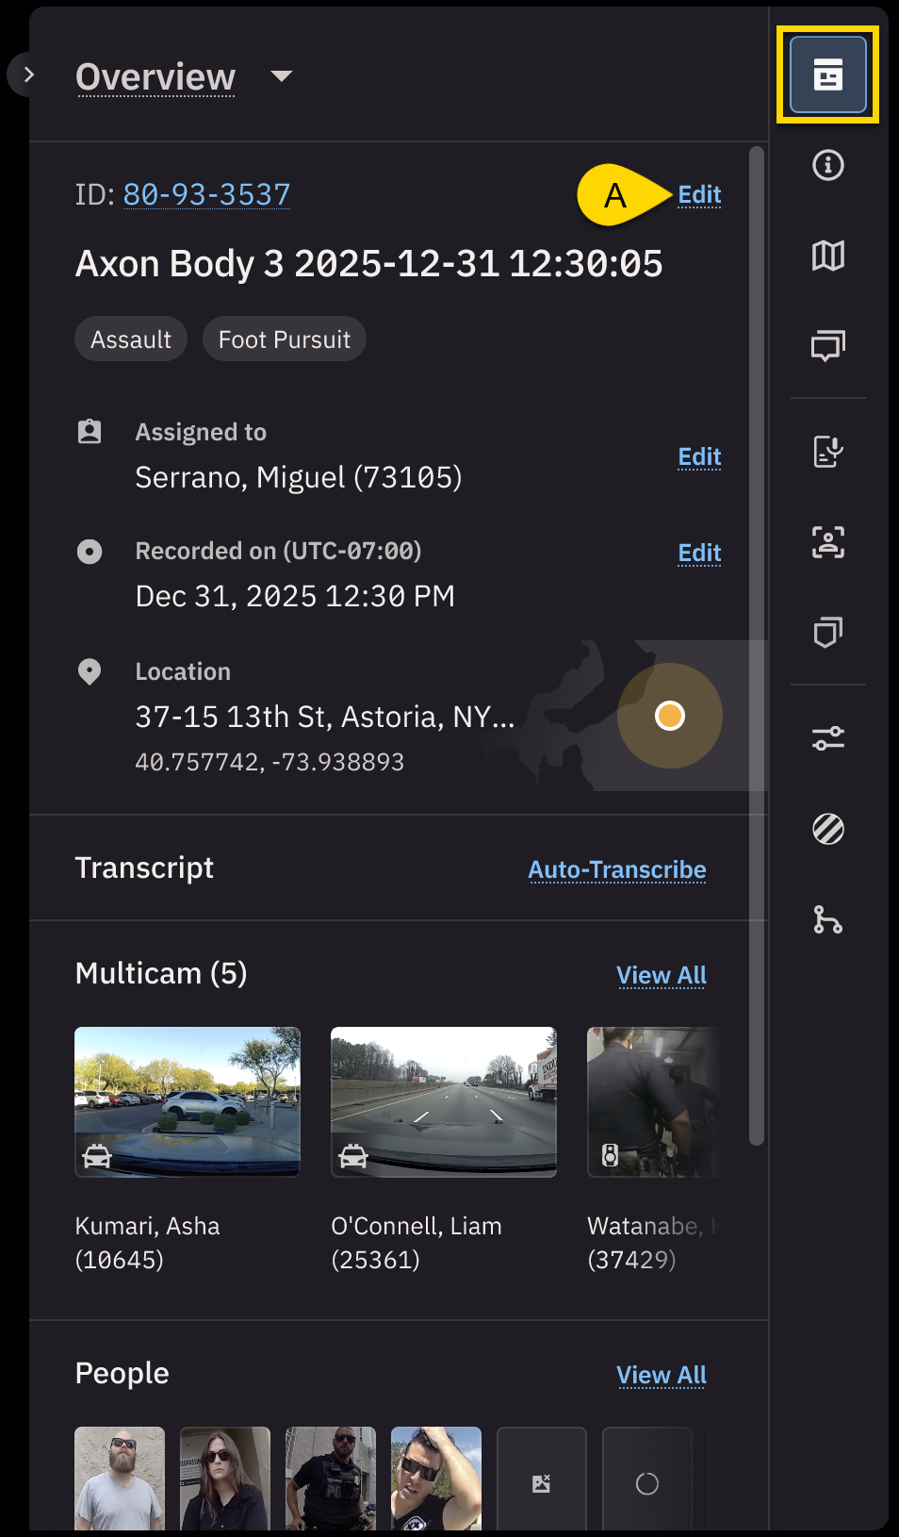Open the Overview panel icon in sidebar
899x1537 pixels.
coord(827,74)
